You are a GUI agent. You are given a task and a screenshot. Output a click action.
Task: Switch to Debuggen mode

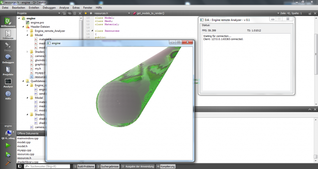click(x=8, y=59)
